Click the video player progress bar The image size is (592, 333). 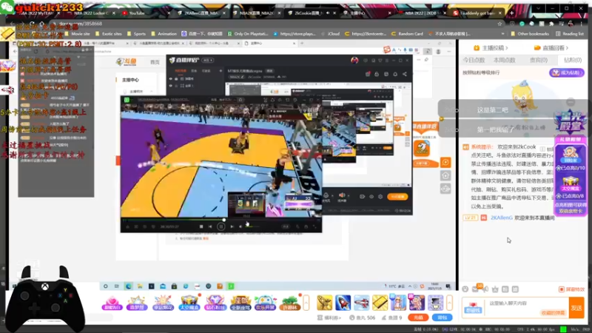pos(221,220)
